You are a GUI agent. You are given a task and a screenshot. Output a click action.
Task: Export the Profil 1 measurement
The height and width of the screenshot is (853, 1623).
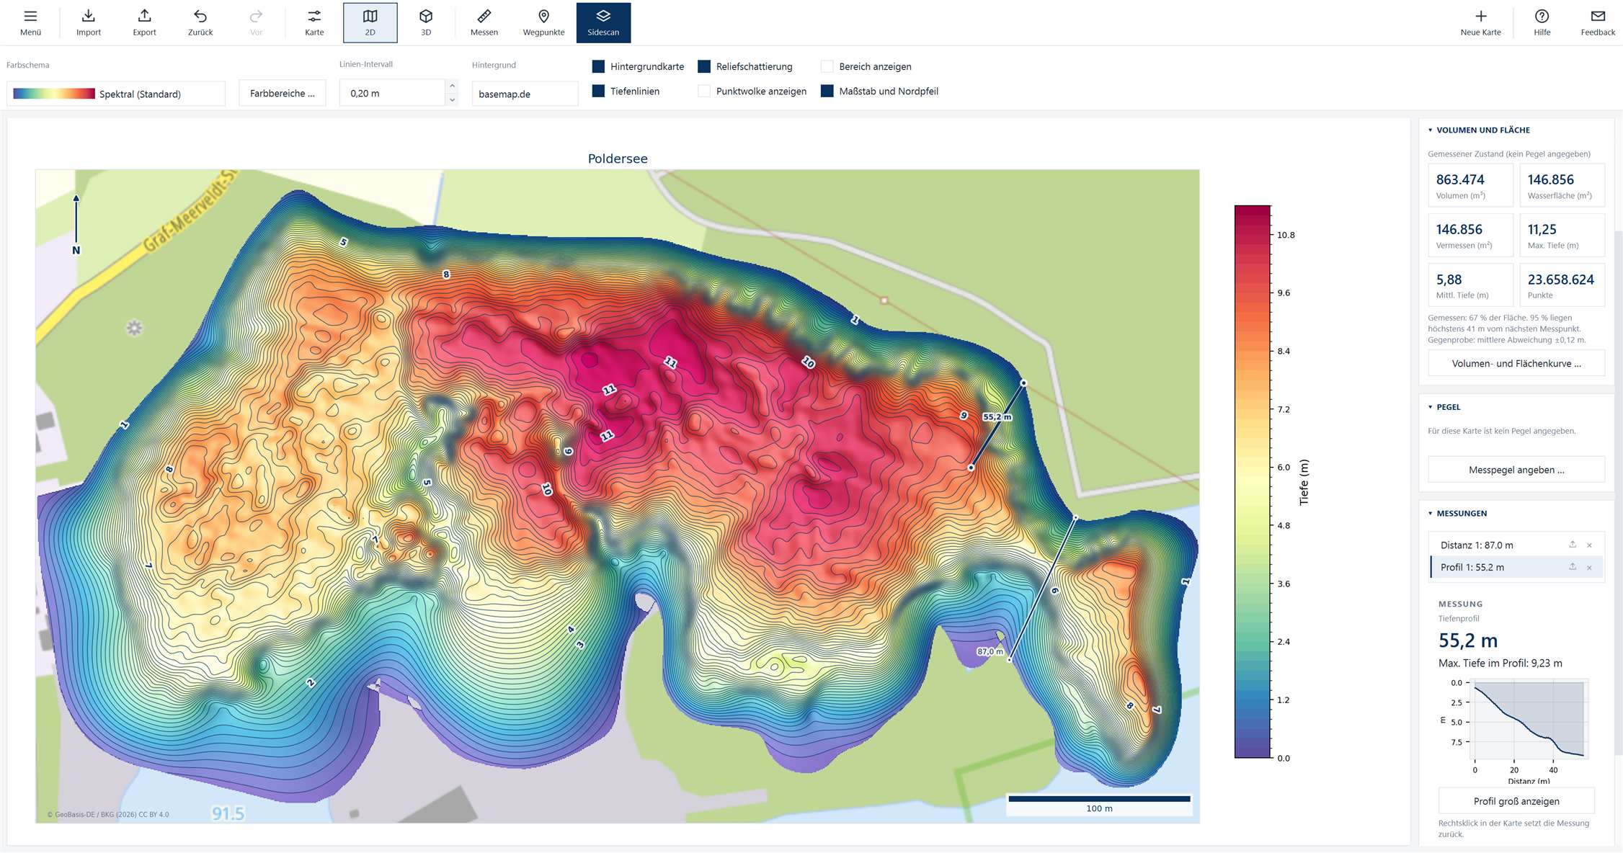(1573, 567)
